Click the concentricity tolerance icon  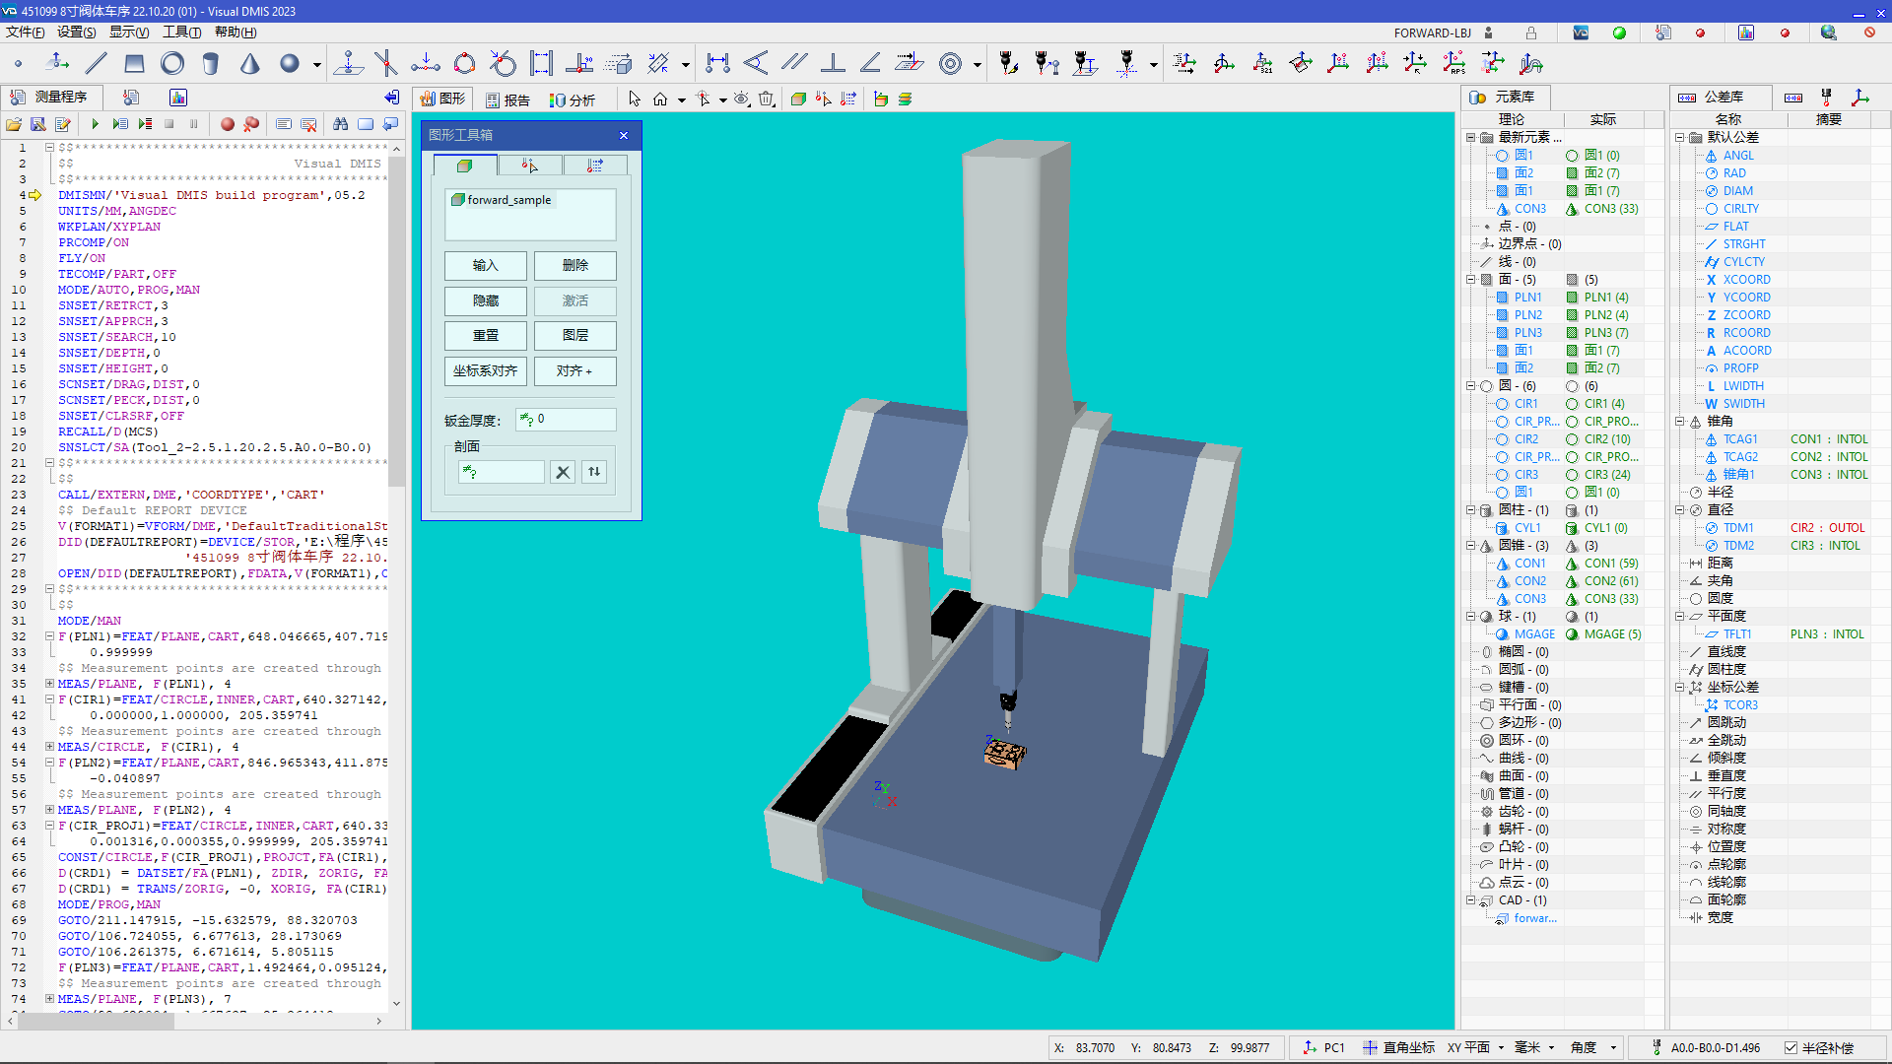[950, 64]
